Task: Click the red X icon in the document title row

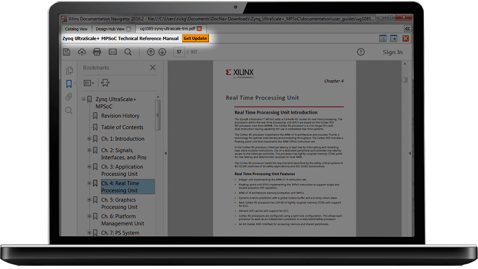Action: click(406, 39)
